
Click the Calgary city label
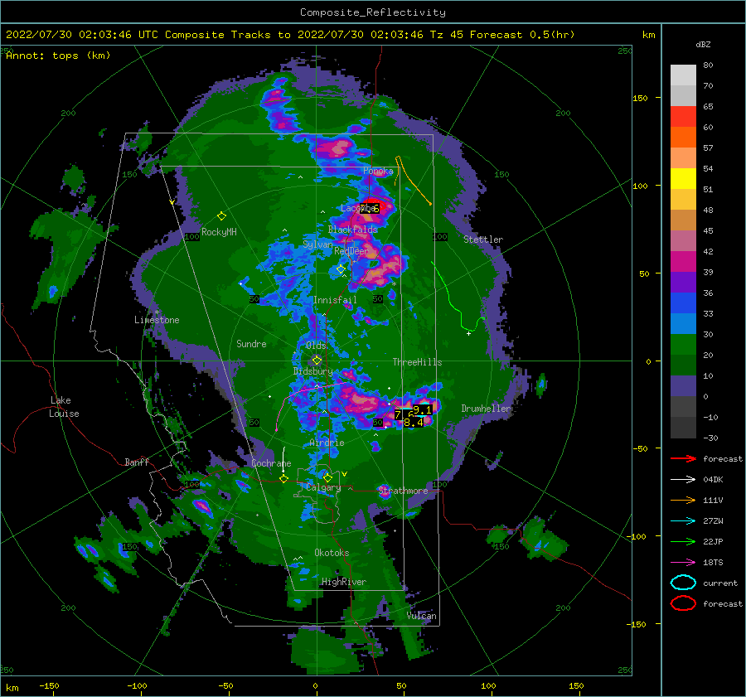coord(323,487)
